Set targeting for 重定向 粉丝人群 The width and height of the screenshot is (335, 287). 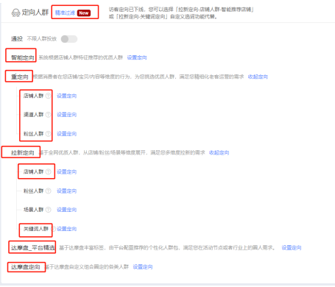[x=66, y=134]
